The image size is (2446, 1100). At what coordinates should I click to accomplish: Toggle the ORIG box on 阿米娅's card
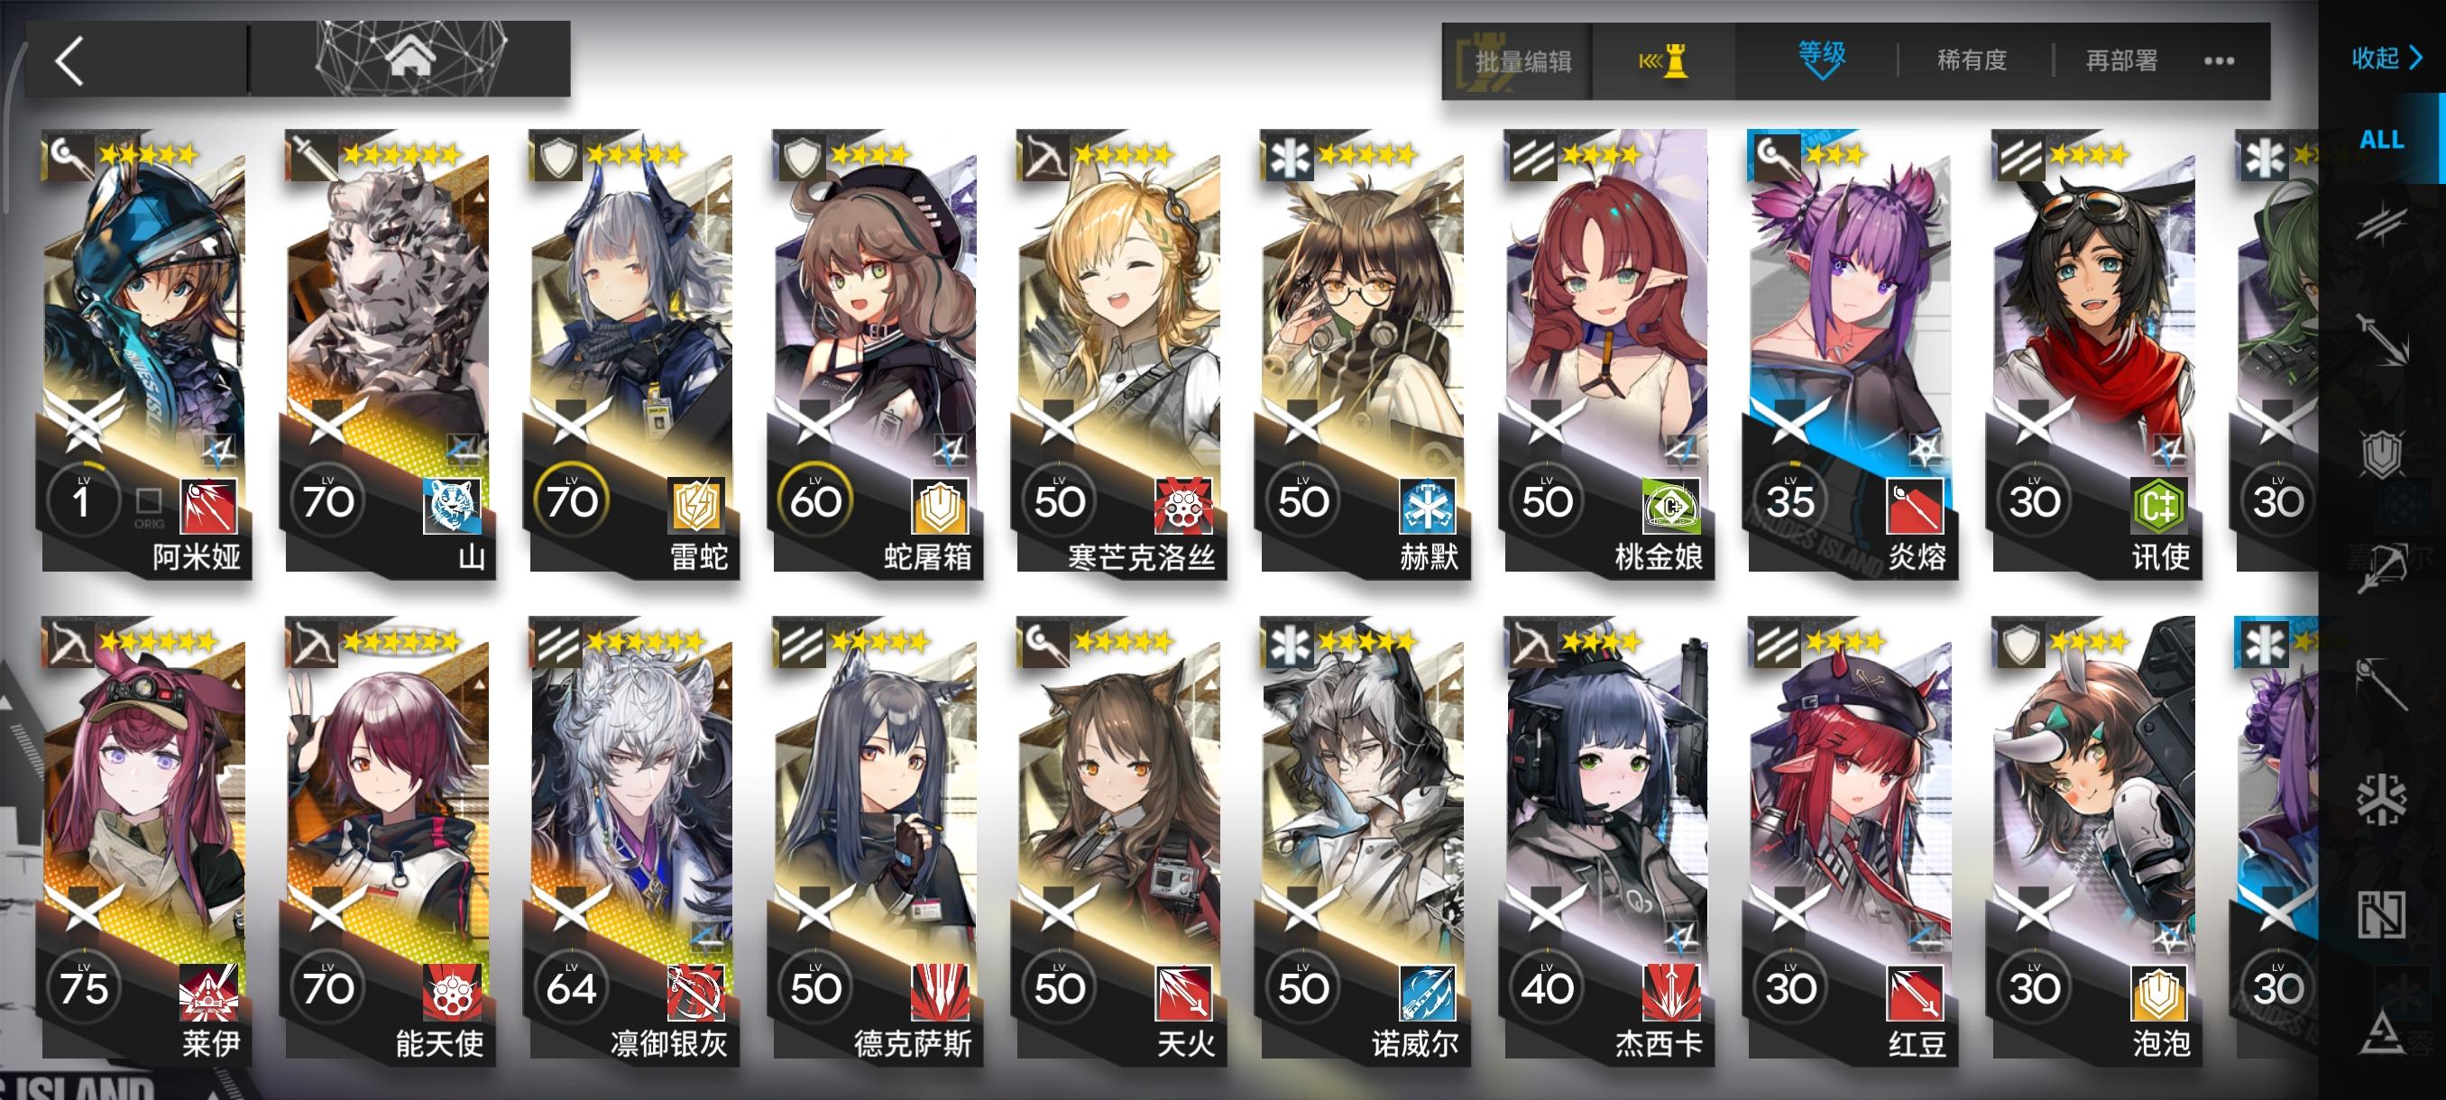pyautogui.click(x=148, y=500)
